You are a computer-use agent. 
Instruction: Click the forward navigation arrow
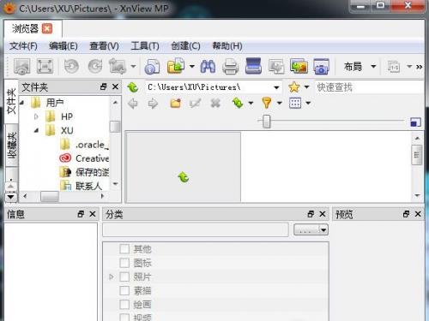tap(153, 104)
